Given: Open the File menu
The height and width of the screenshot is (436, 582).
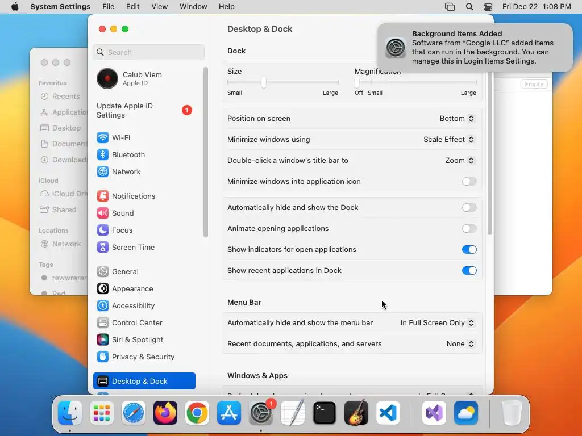Looking at the screenshot, I should (109, 7).
